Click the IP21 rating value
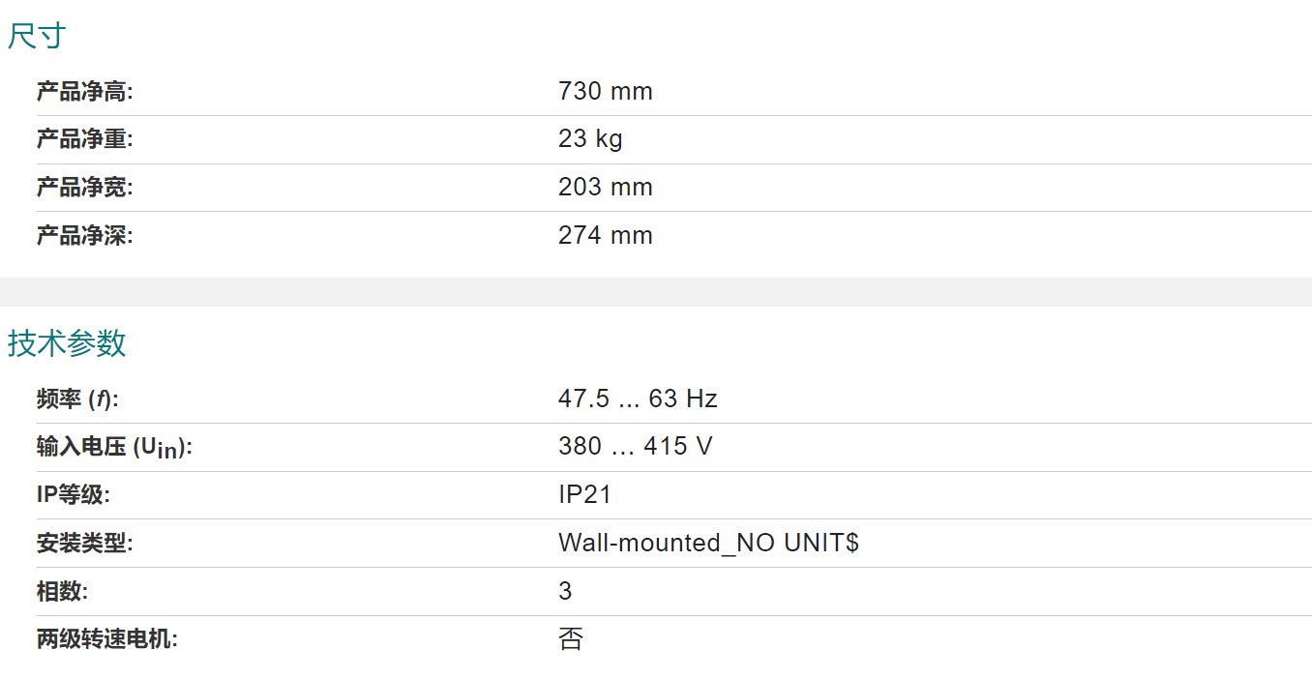 click(x=584, y=494)
